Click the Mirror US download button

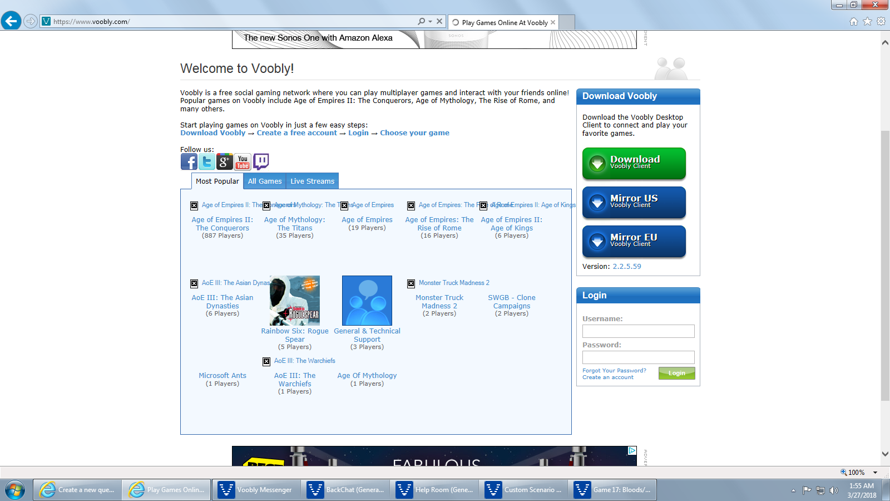634,202
